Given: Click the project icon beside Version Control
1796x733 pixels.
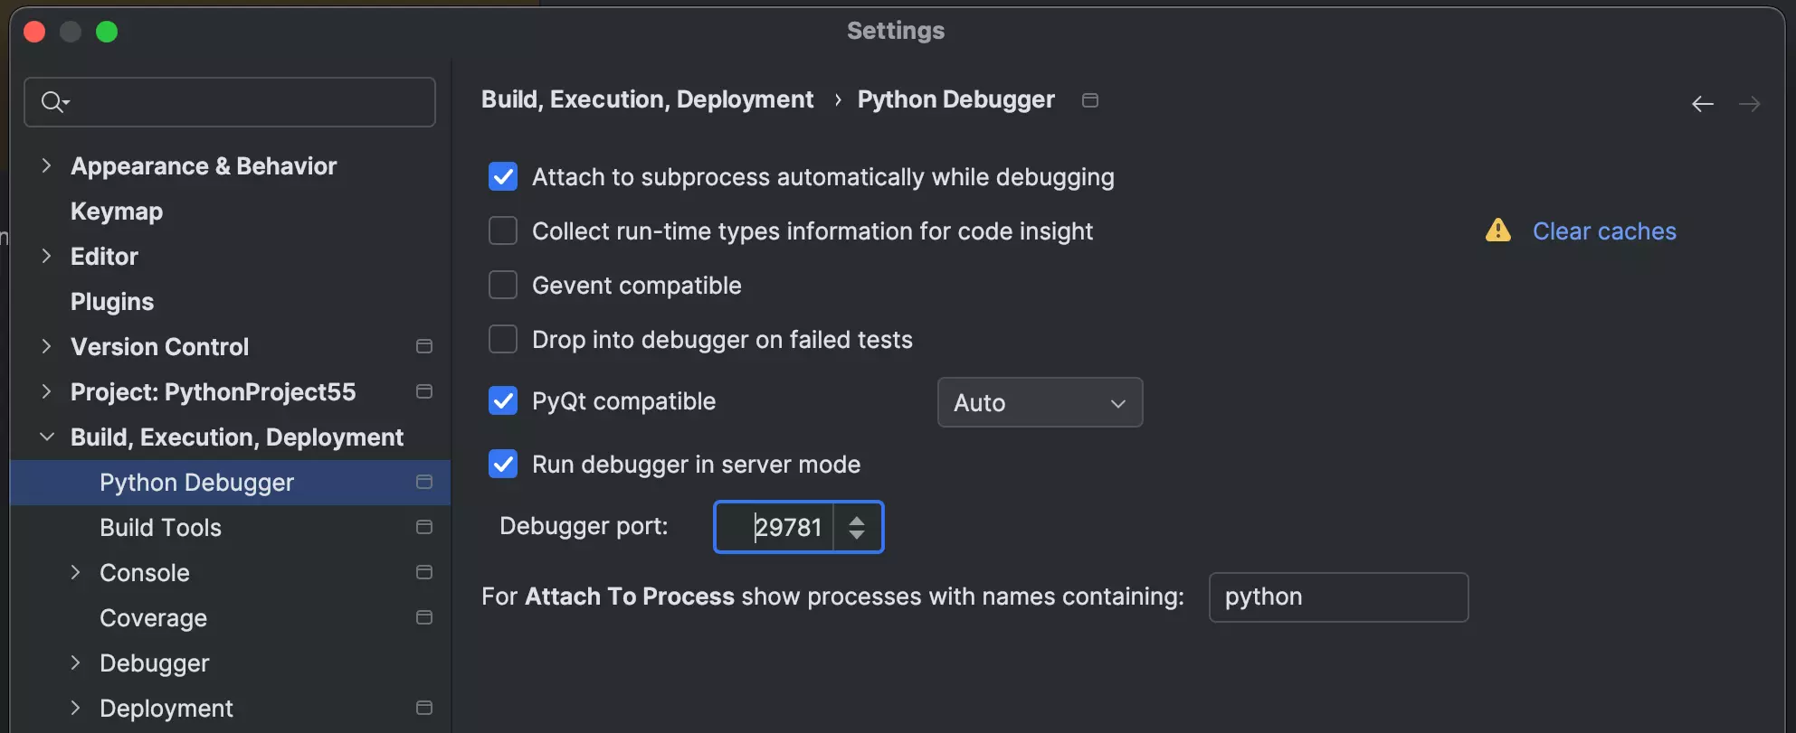Looking at the screenshot, I should click(423, 346).
